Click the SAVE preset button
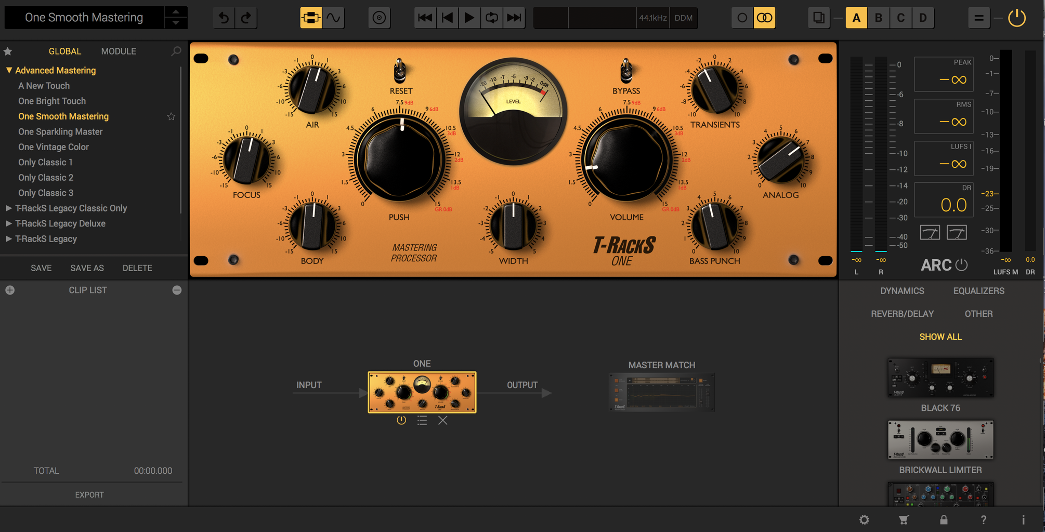Viewport: 1045px width, 532px height. tap(41, 268)
